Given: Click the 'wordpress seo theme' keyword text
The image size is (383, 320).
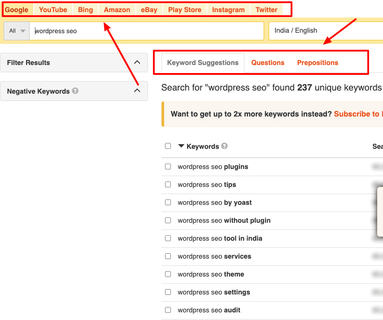Looking at the screenshot, I should tap(211, 274).
